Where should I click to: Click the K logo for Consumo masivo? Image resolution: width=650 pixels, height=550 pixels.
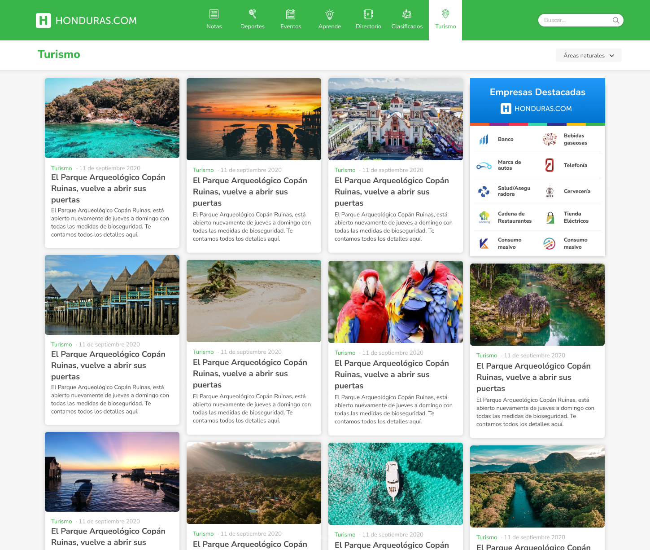(484, 244)
